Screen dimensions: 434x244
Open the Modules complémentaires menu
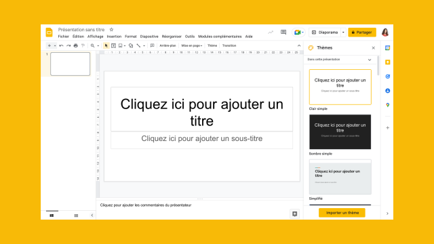click(220, 37)
